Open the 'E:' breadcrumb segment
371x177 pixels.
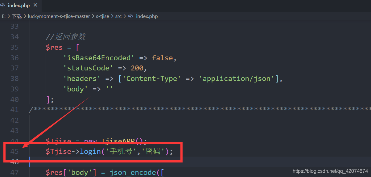(x=4, y=16)
